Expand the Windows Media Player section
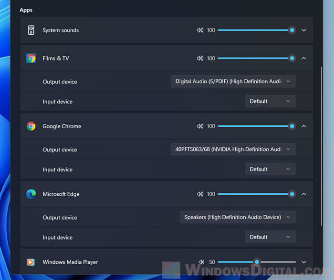334x280 pixels. pos(304,262)
